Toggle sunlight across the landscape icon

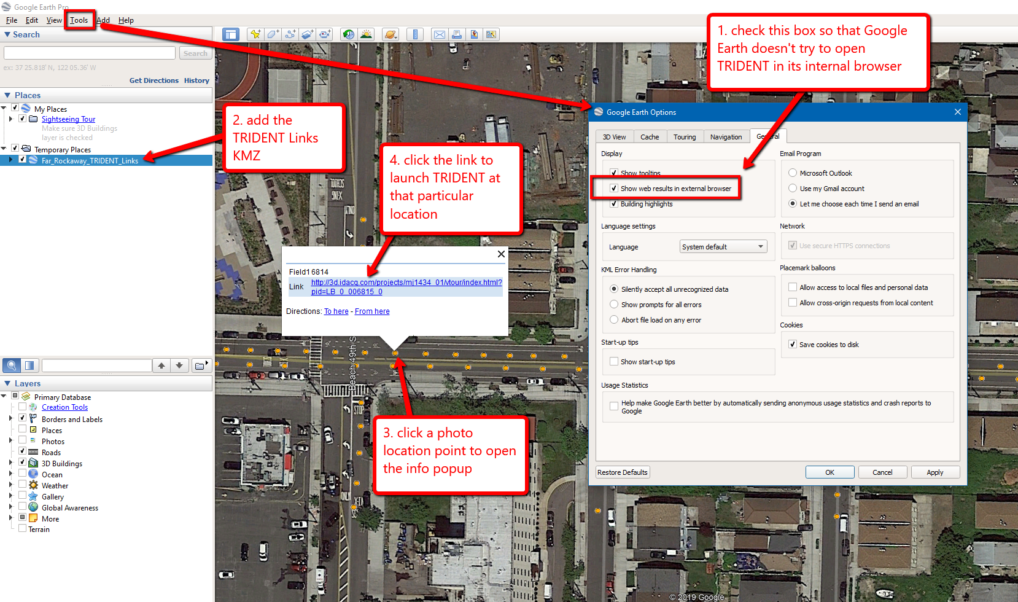point(367,34)
